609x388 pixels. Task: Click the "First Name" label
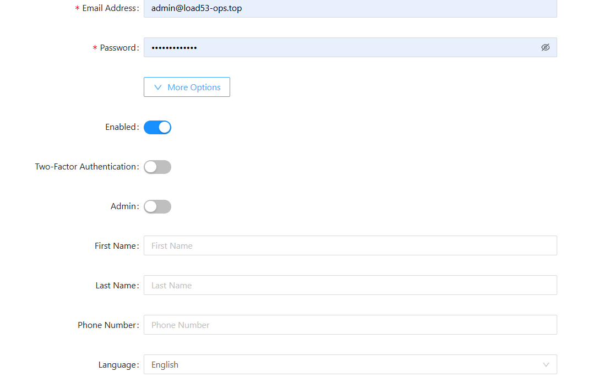(115, 246)
